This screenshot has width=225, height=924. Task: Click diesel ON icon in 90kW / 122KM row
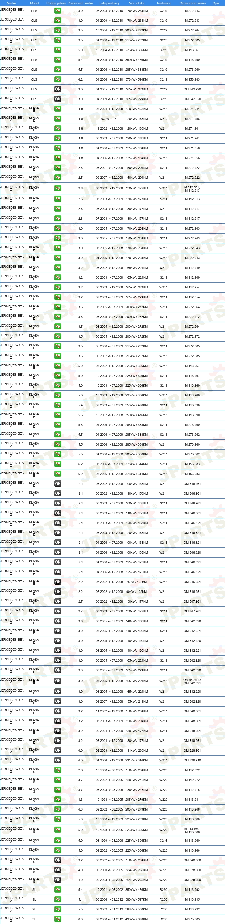pyautogui.click(x=58, y=592)
